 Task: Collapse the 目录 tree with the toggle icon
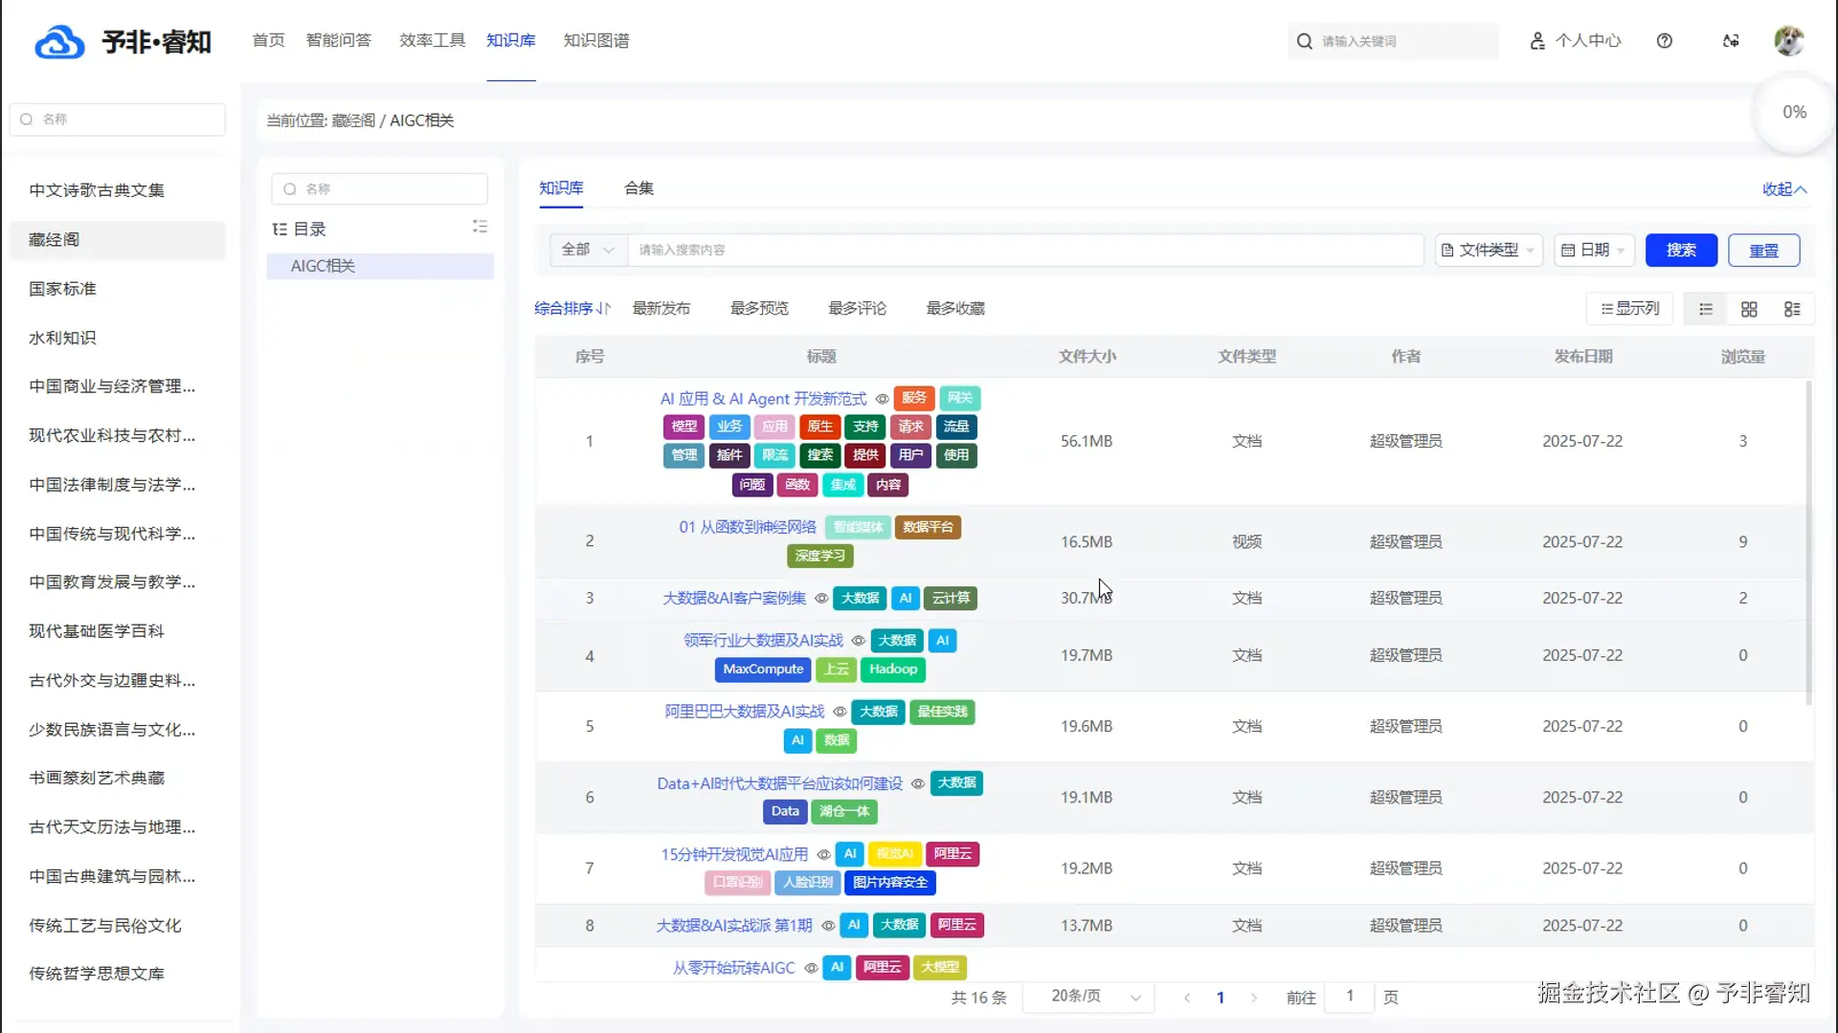pyautogui.click(x=480, y=227)
